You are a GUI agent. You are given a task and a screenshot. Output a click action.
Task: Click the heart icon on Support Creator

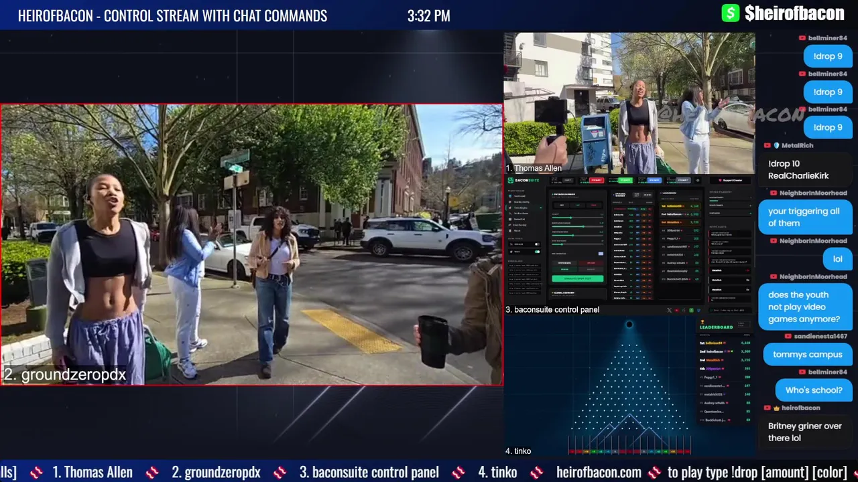720,180
